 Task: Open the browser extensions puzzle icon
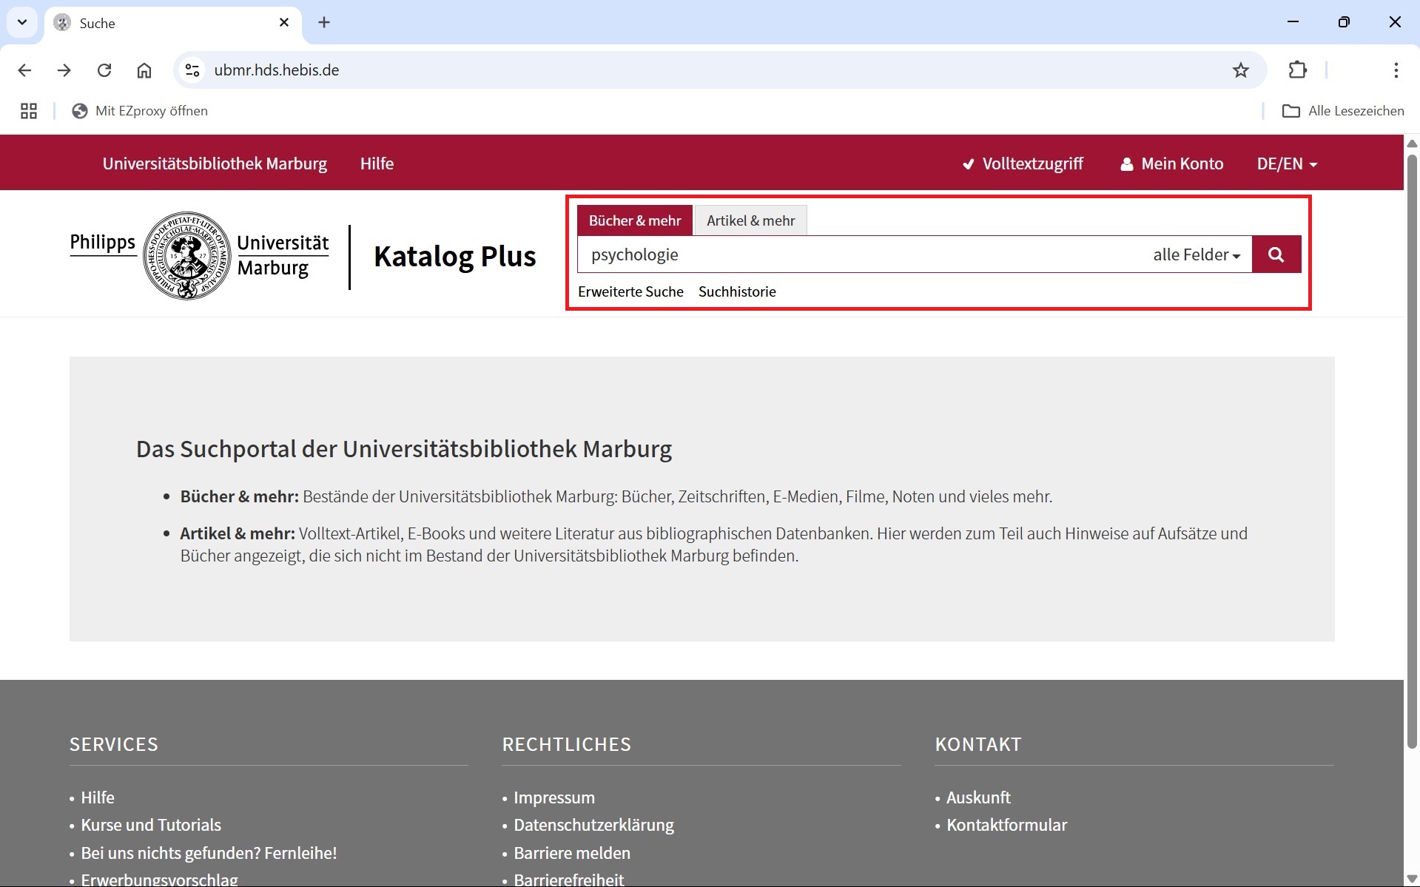(1297, 70)
